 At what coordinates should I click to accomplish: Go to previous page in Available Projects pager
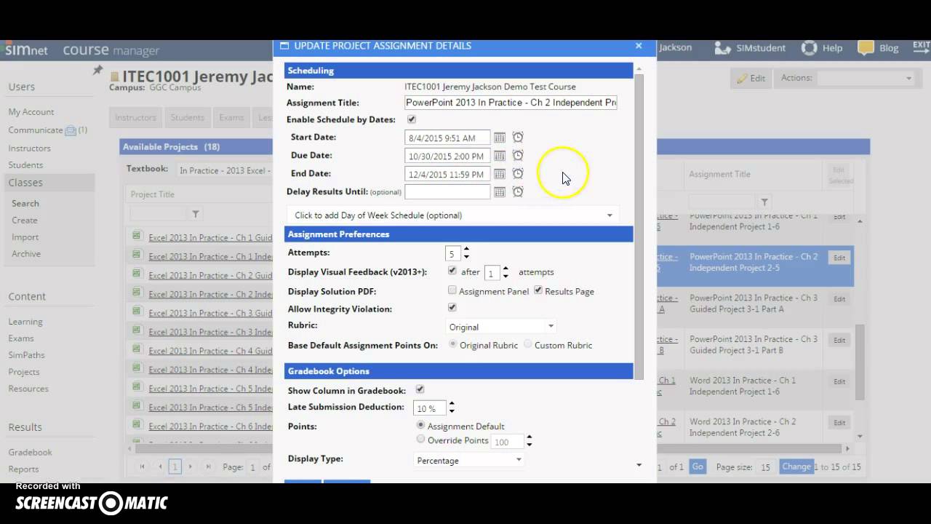point(159,467)
